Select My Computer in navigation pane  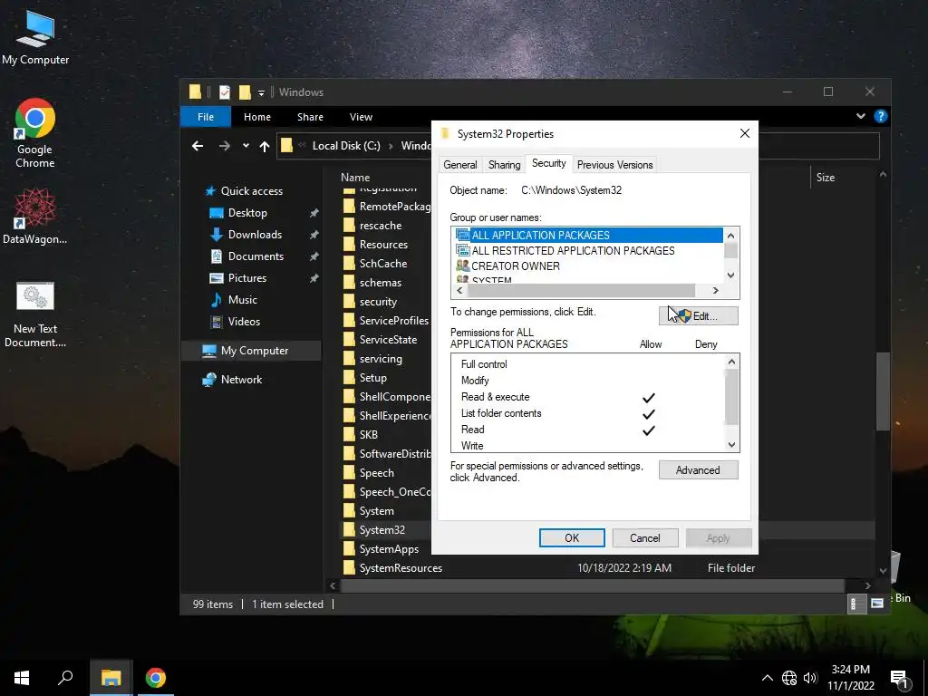pos(255,351)
